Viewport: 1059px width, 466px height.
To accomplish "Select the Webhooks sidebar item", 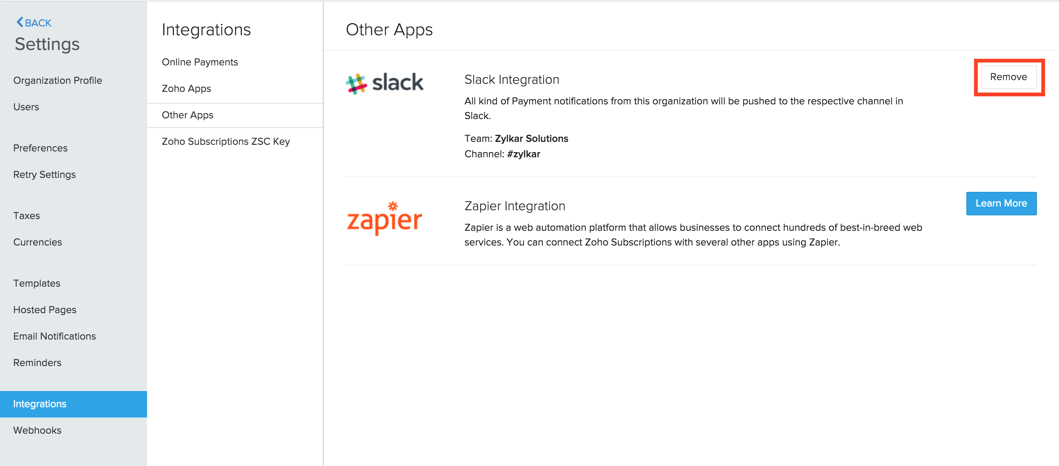I will [x=37, y=430].
